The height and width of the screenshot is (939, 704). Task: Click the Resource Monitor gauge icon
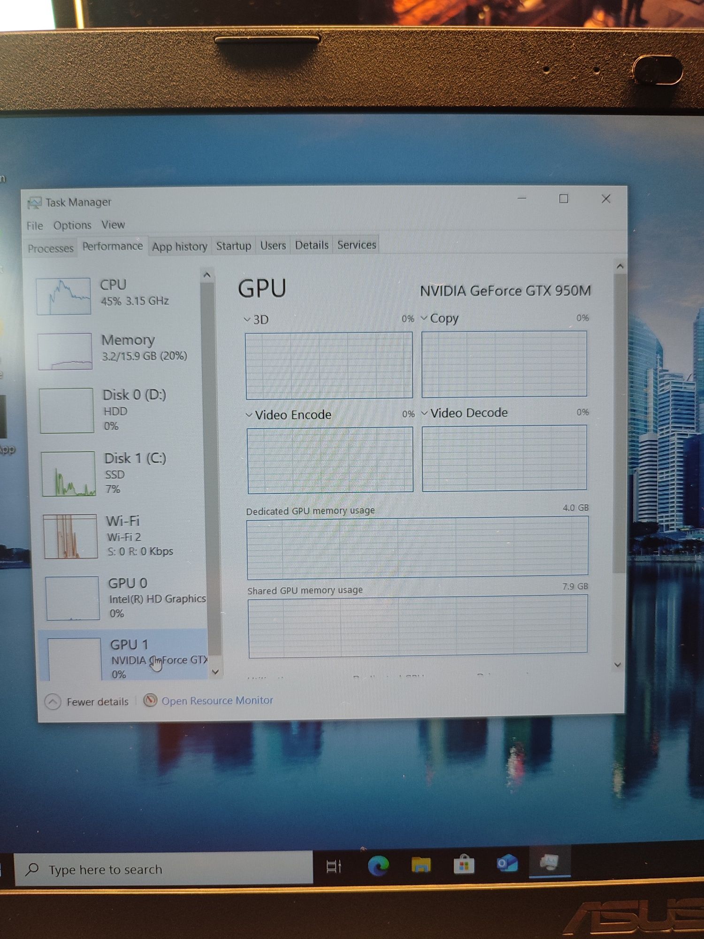click(x=150, y=700)
